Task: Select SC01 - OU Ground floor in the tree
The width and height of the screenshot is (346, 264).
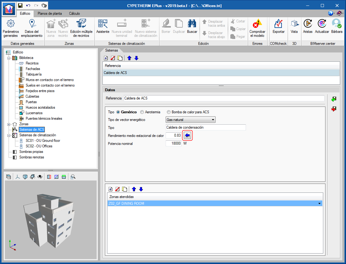Action: [43, 141]
